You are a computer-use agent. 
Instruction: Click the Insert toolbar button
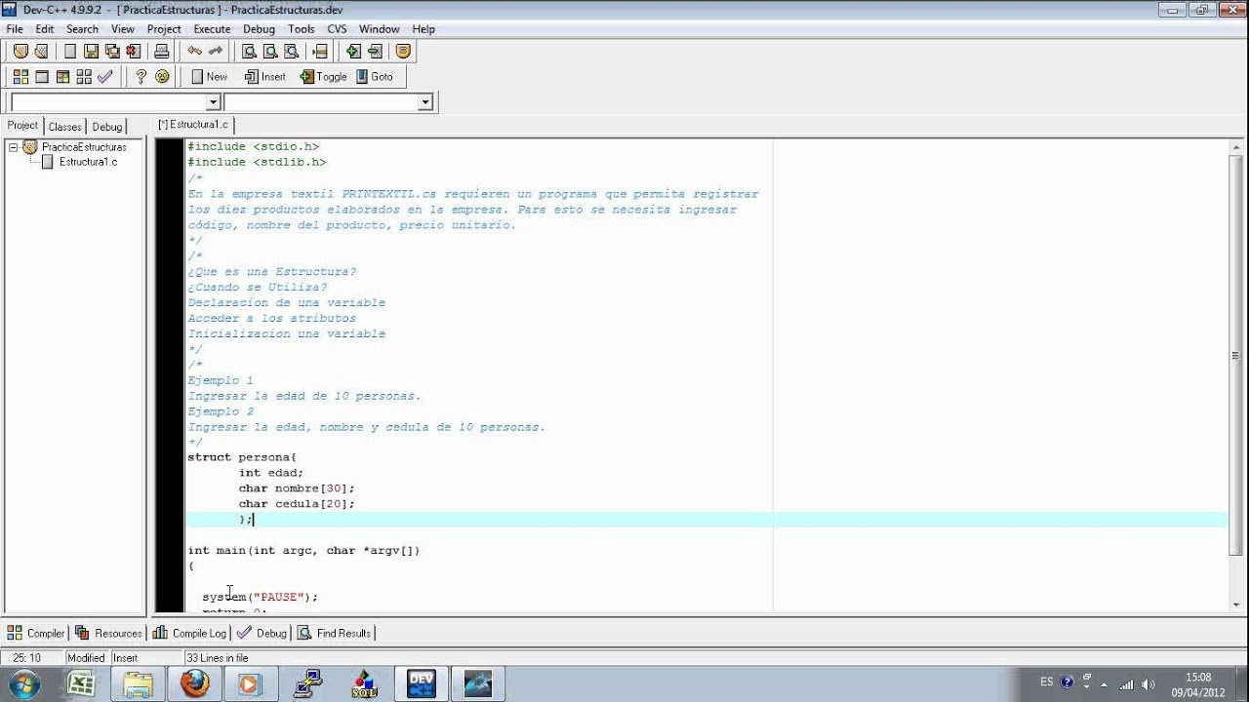(x=265, y=76)
